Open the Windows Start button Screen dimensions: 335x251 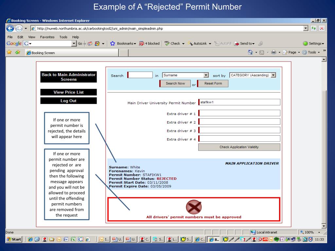(14, 239)
